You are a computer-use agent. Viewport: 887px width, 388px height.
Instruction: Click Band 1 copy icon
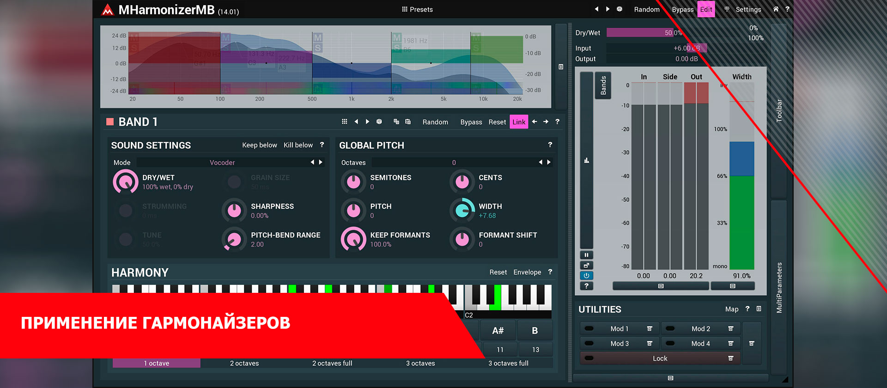coord(396,121)
